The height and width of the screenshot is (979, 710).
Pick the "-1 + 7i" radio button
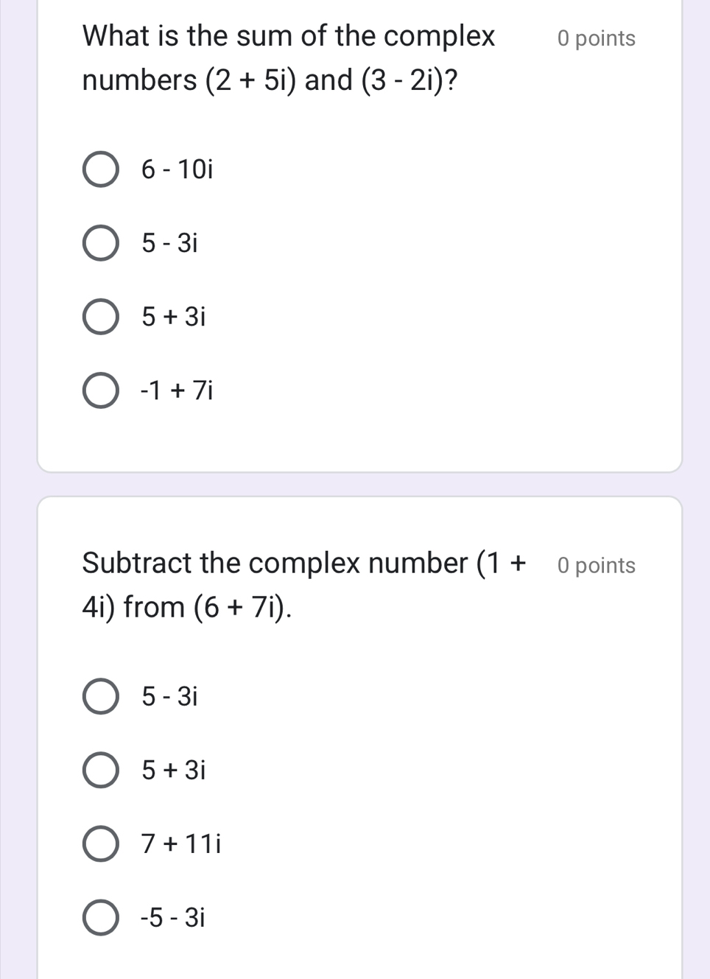coord(100,390)
